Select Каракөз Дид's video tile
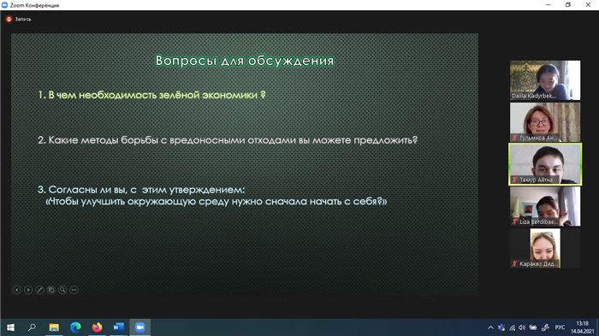Image resolution: width=599 pixels, height=336 pixels. click(545, 248)
